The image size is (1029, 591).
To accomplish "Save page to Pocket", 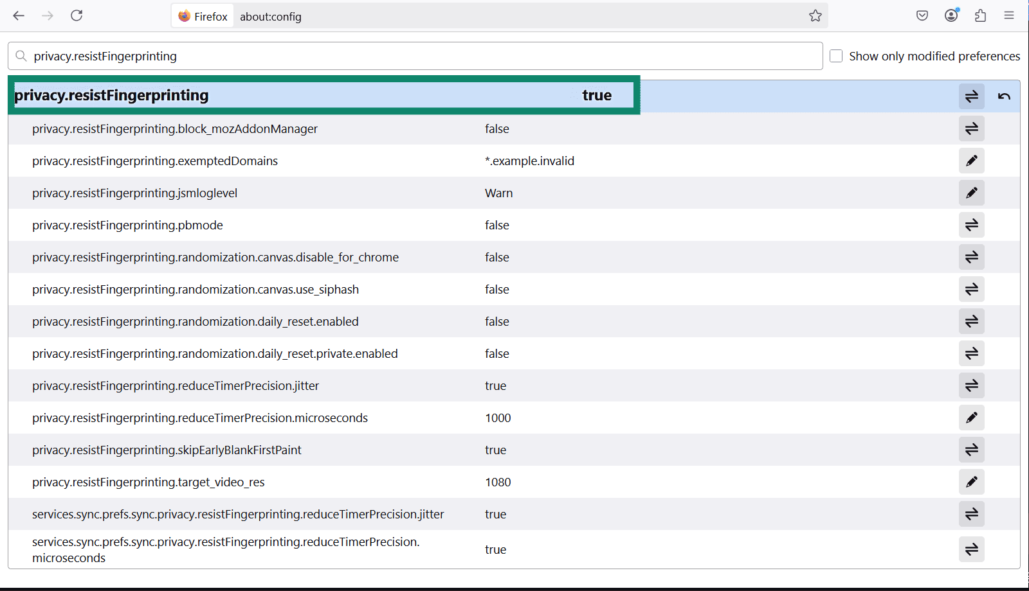I will (x=922, y=15).
